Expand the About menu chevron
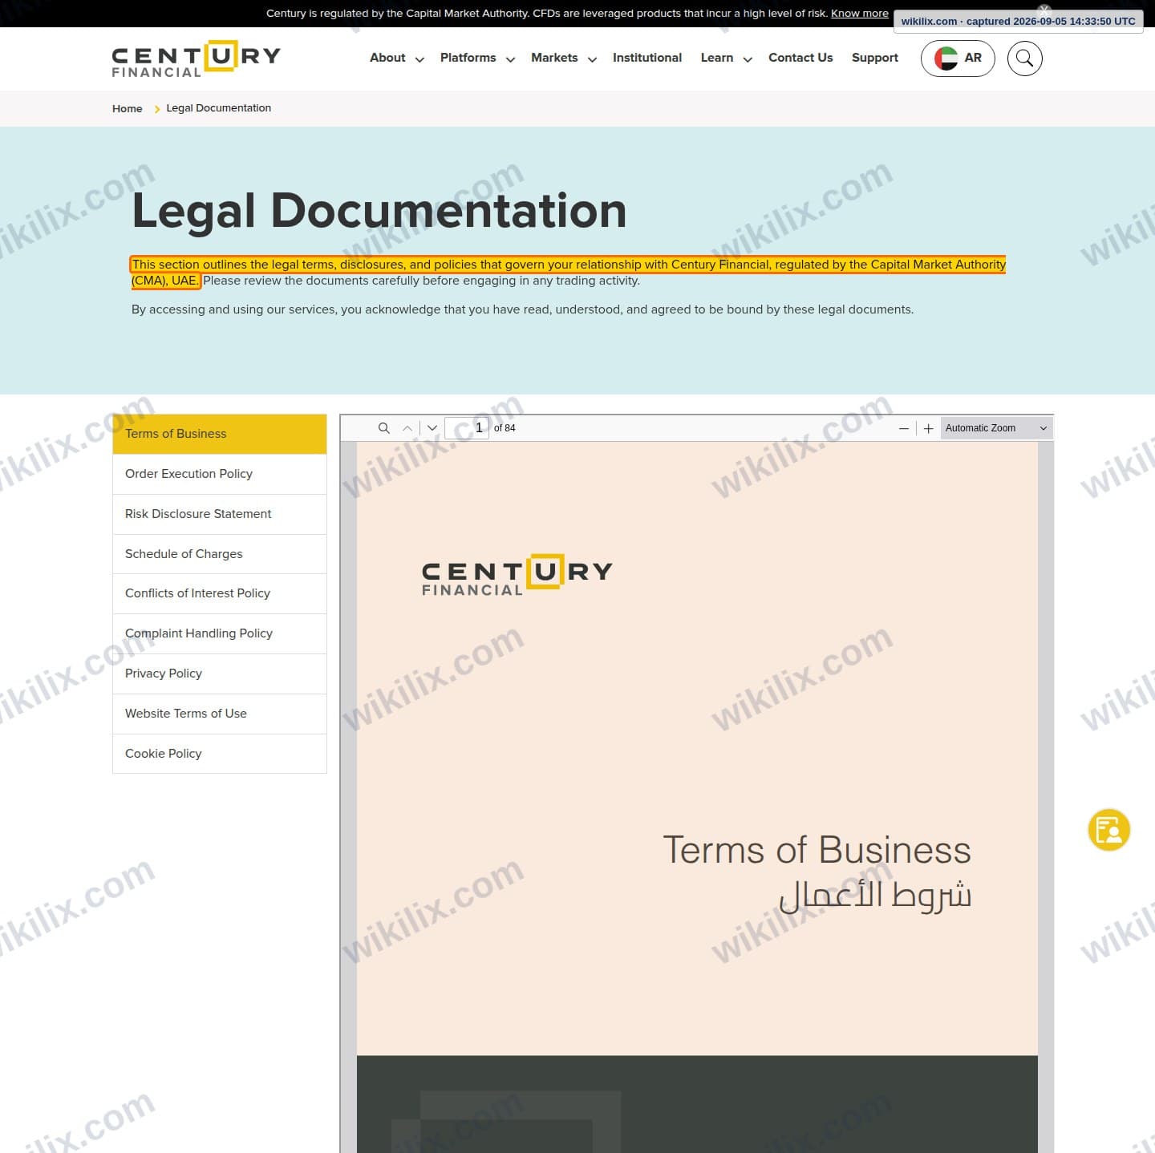Image resolution: width=1155 pixels, height=1153 pixels. coord(419,59)
